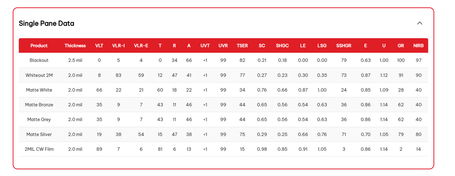The image size is (455, 176).
Task: Select the TSER column header
Action: click(x=242, y=46)
